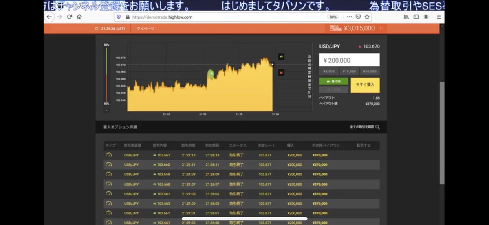The height and width of the screenshot is (225, 489).
Task: Click the ¥3,015,000 account balance
Action: (x=359, y=28)
